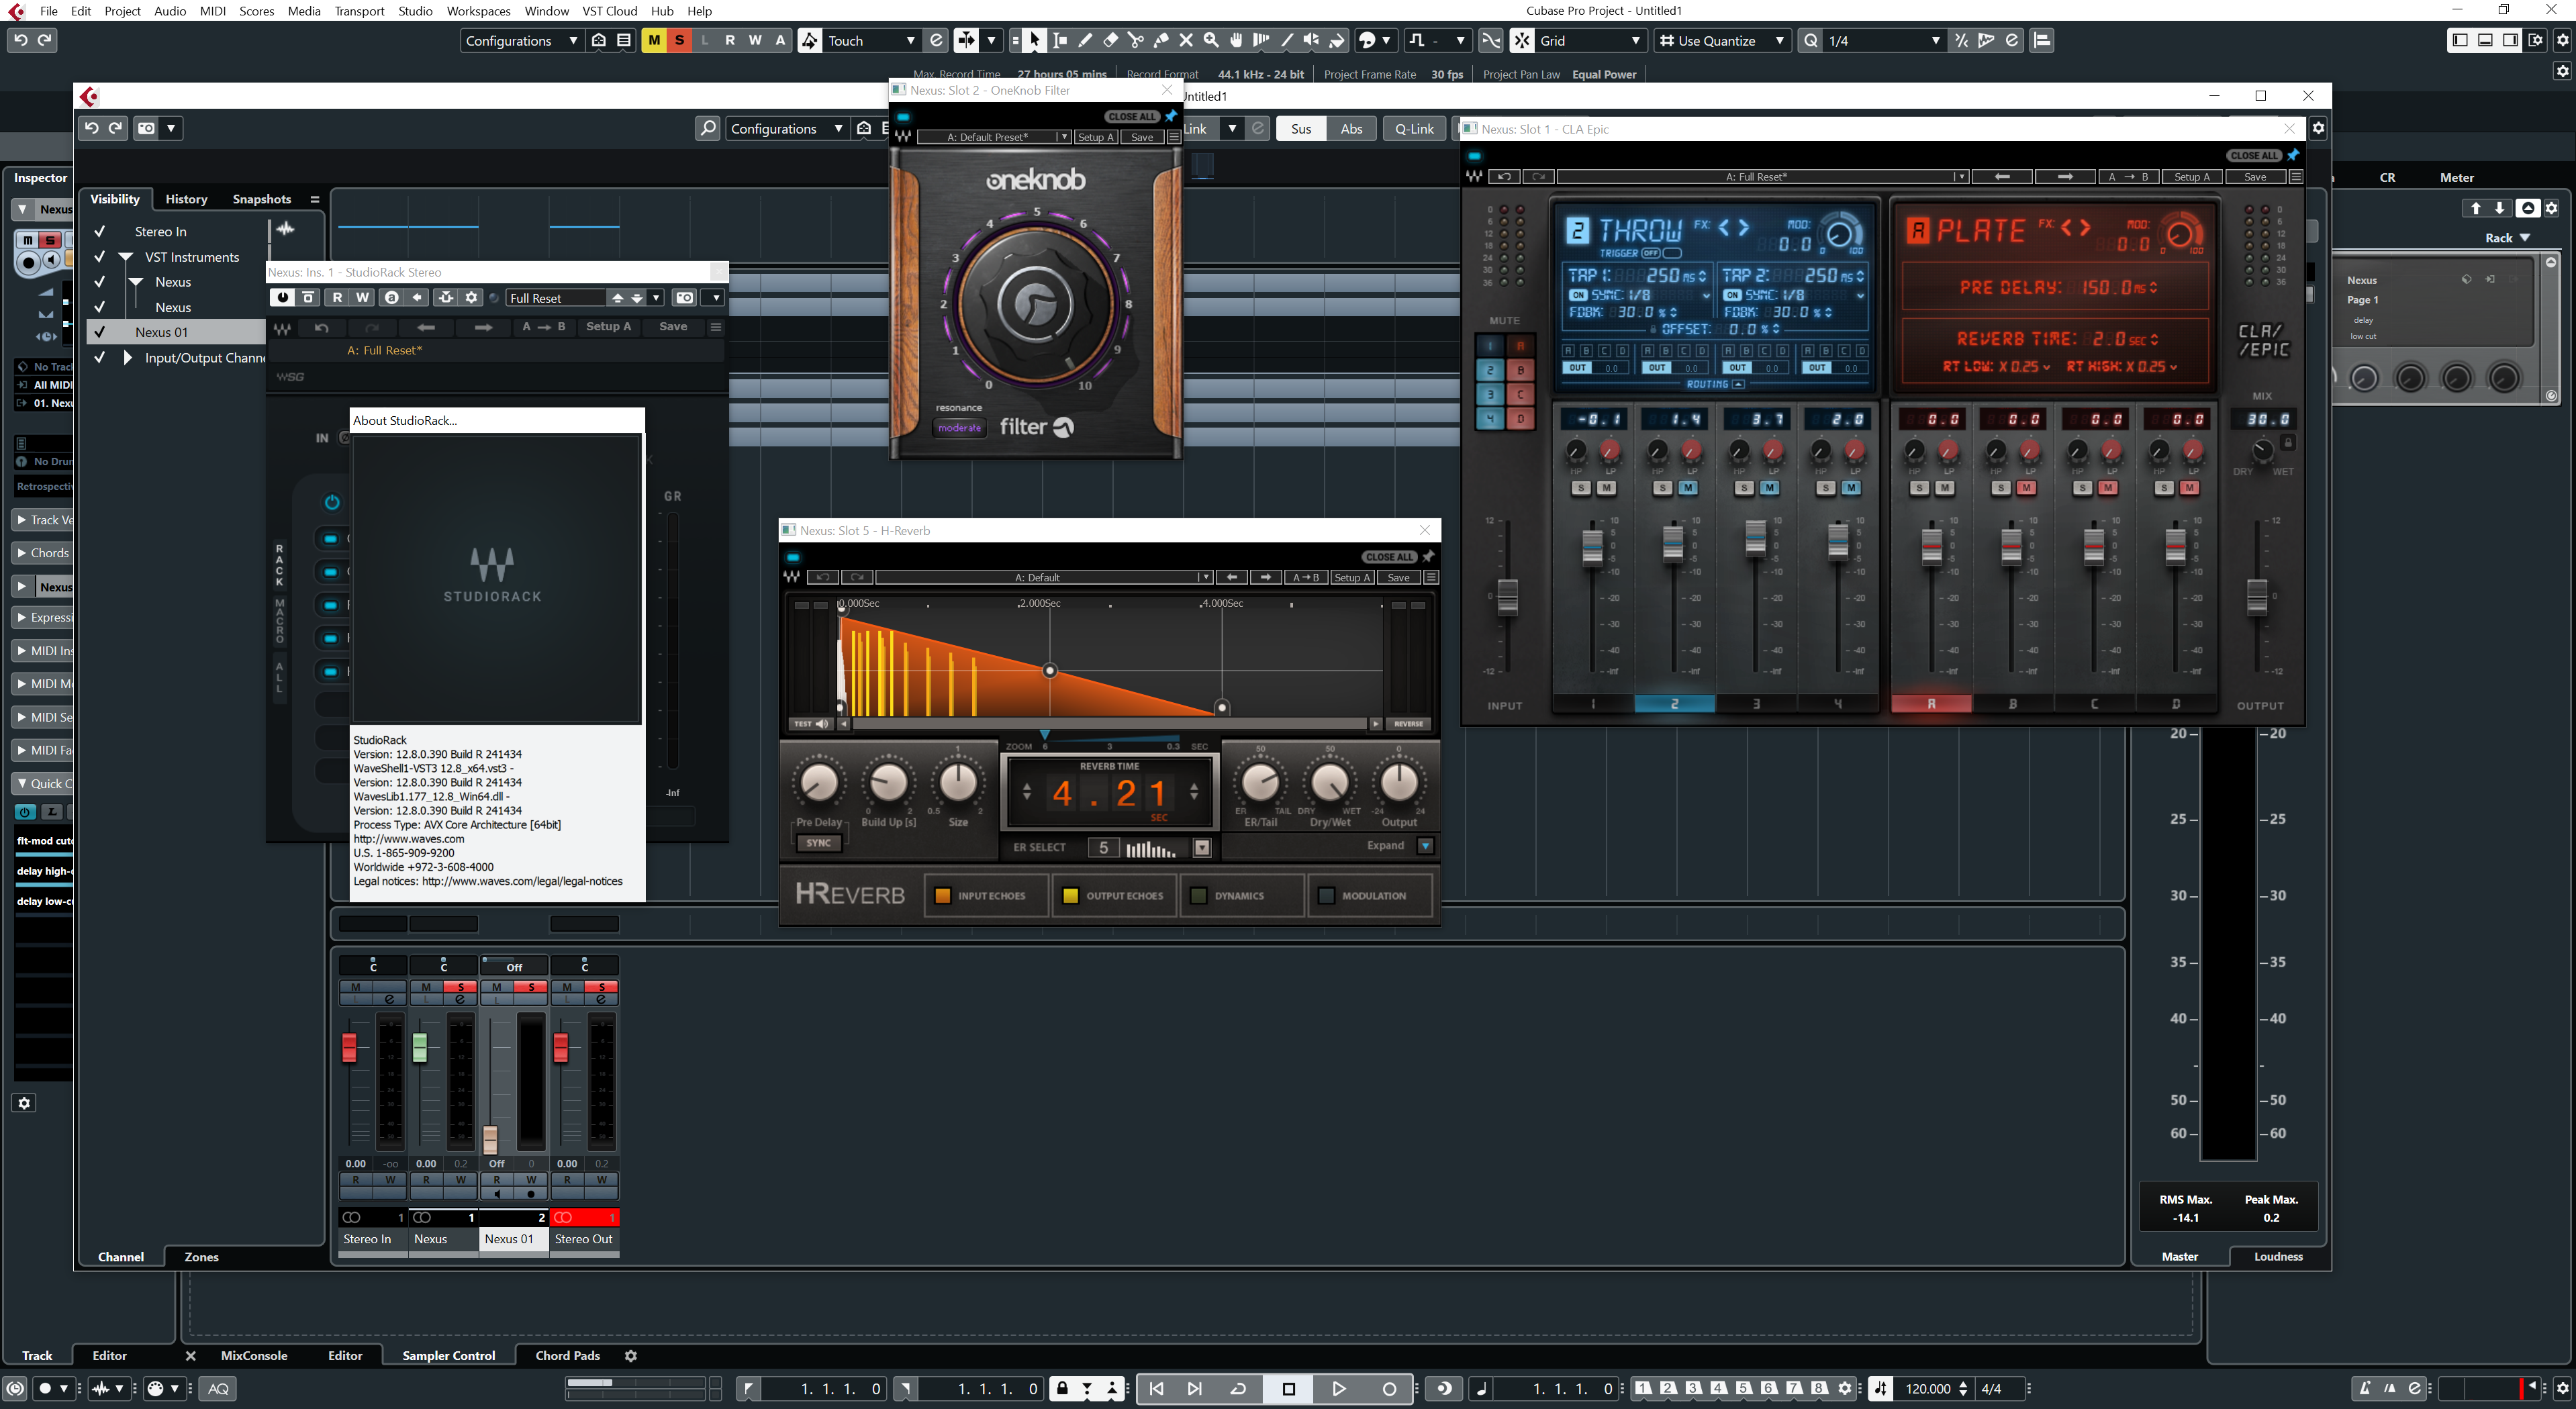Screen dimensions: 2576x1409
Task: Toggle SYNC button under Pre Delay
Action: (x=818, y=843)
